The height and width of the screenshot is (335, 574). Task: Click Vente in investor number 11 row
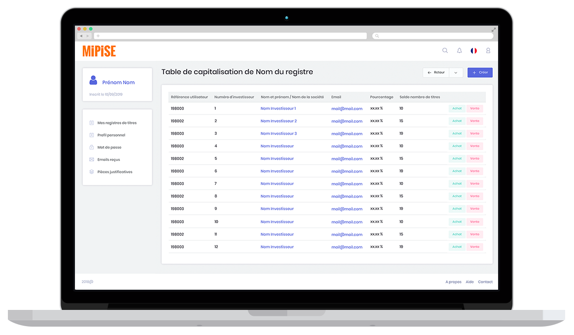[x=475, y=235]
